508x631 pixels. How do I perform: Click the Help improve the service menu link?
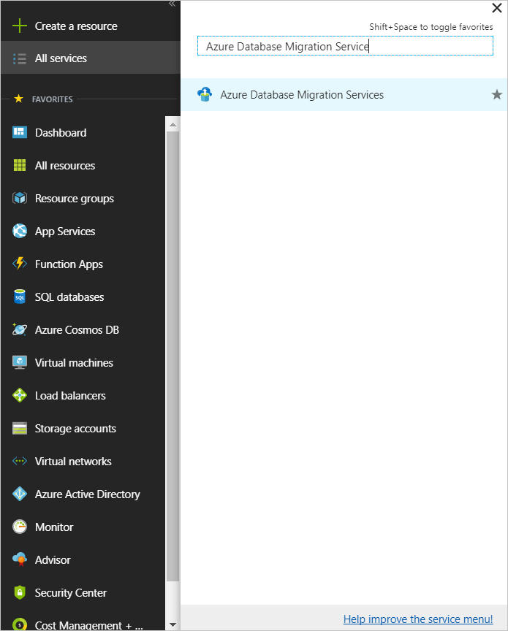point(417,619)
